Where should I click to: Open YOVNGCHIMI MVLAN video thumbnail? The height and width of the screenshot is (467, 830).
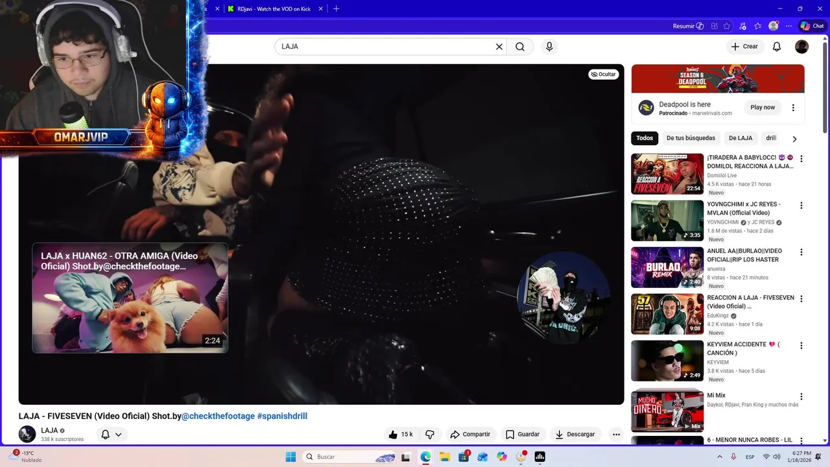[x=667, y=221]
